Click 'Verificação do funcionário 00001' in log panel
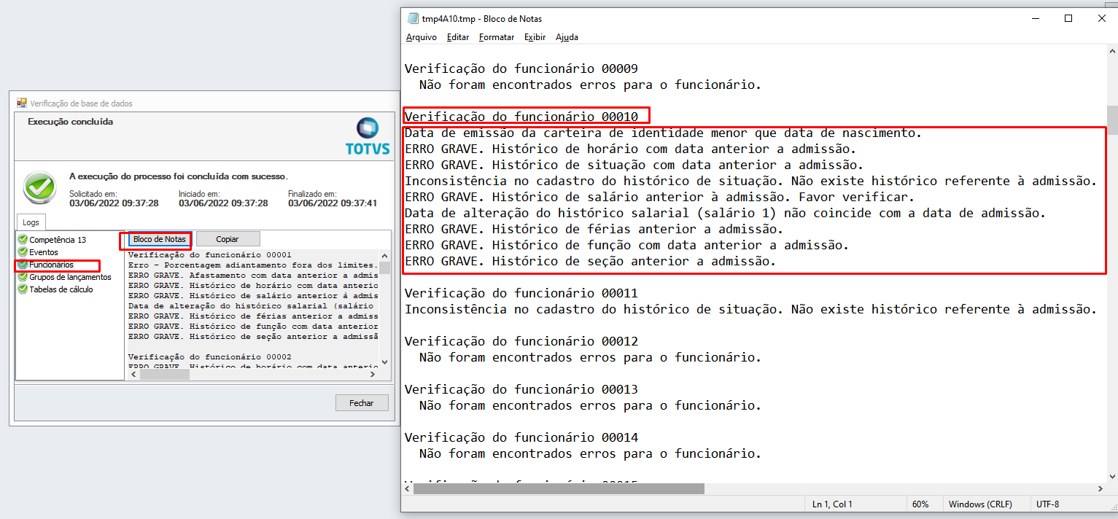The image size is (1118, 519). [x=210, y=255]
